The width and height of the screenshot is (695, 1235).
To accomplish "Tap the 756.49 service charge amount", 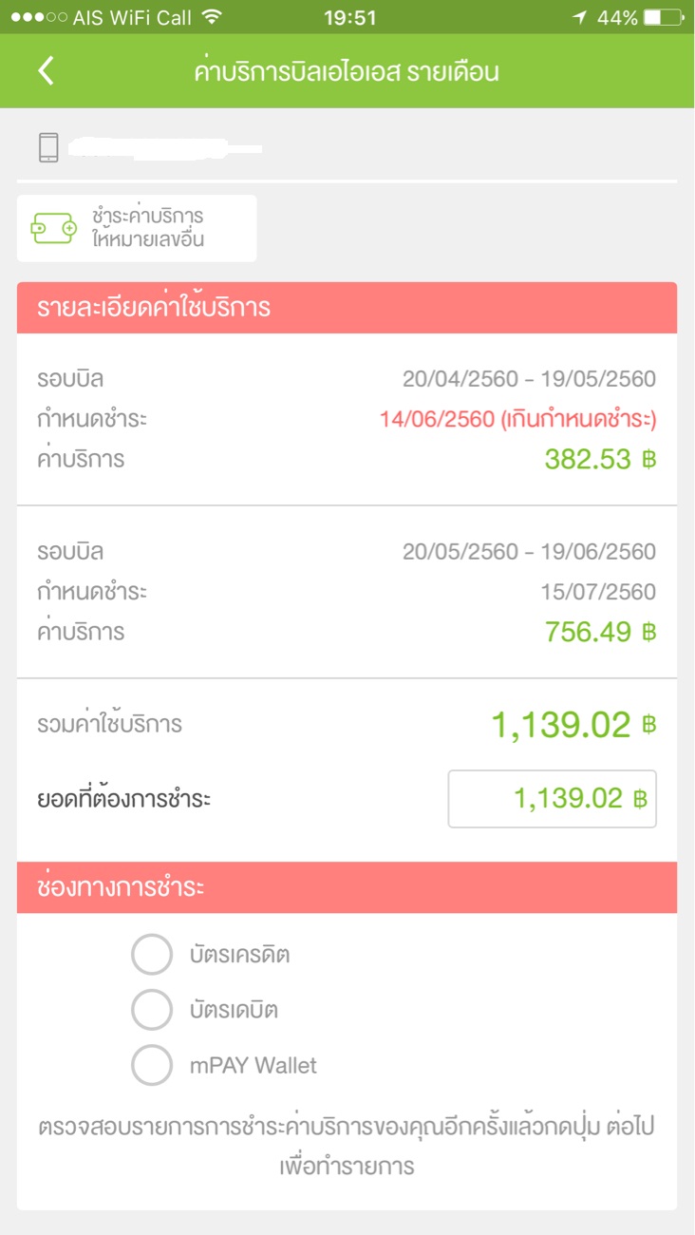I will pos(588,632).
